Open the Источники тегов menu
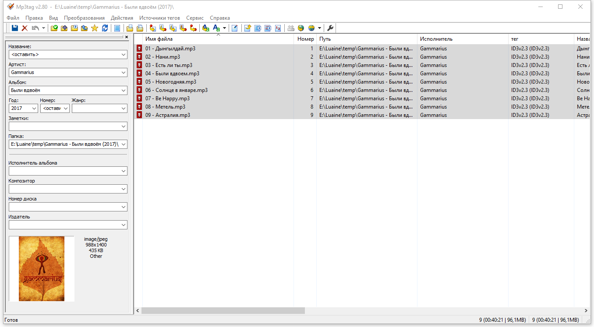 point(159,18)
